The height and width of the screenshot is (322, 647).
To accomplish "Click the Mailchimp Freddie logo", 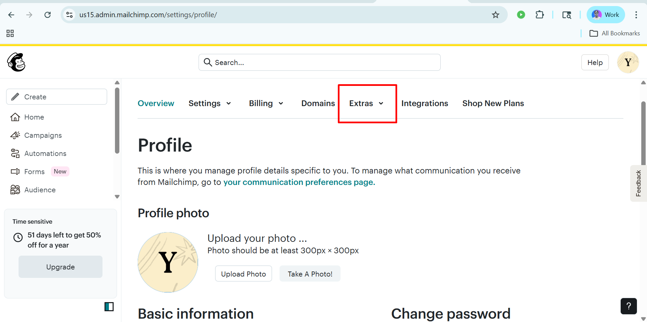I will [x=16, y=62].
